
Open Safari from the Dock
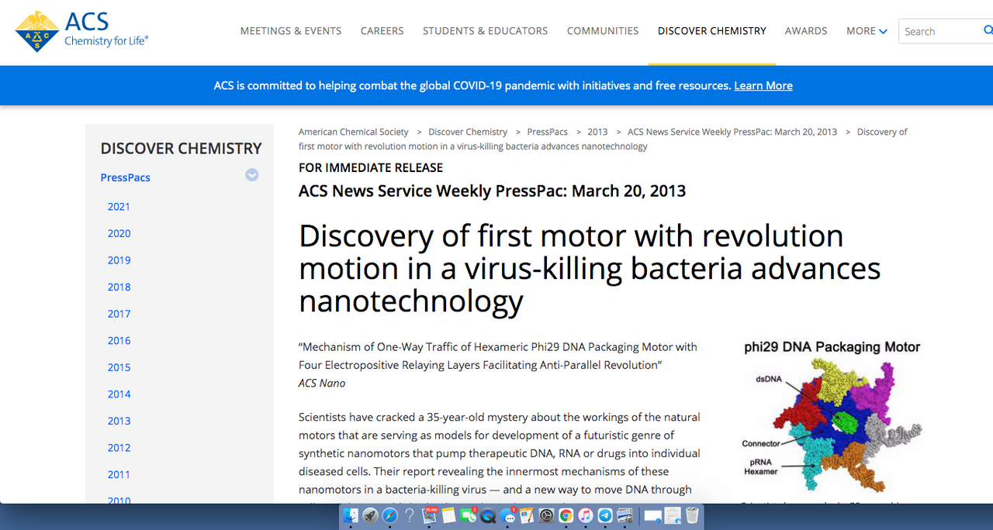389,515
